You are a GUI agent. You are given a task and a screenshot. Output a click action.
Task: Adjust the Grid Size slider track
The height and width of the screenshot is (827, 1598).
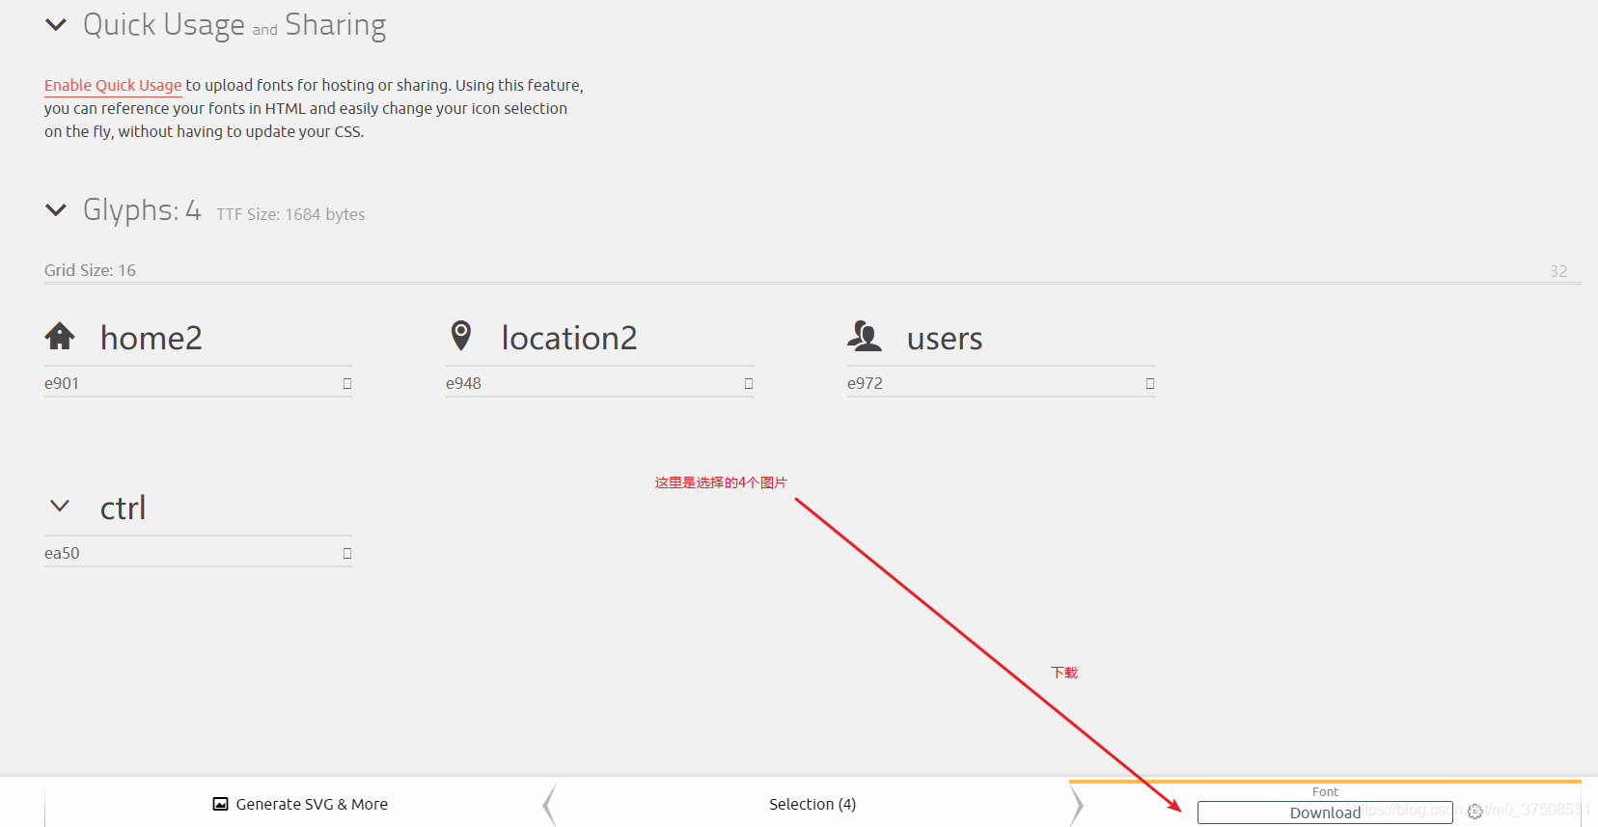pos(813,283)
